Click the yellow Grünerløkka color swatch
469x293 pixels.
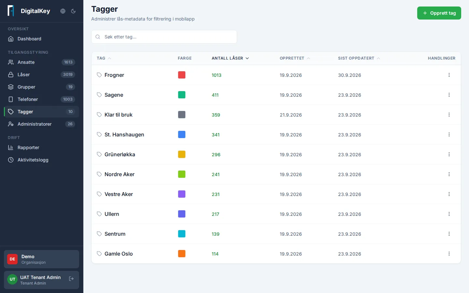(x=182, y=154)
